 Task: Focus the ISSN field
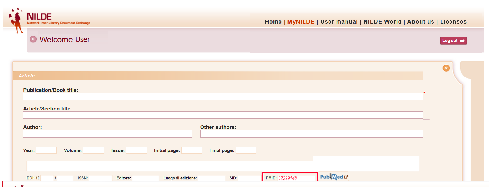[100, 178]
